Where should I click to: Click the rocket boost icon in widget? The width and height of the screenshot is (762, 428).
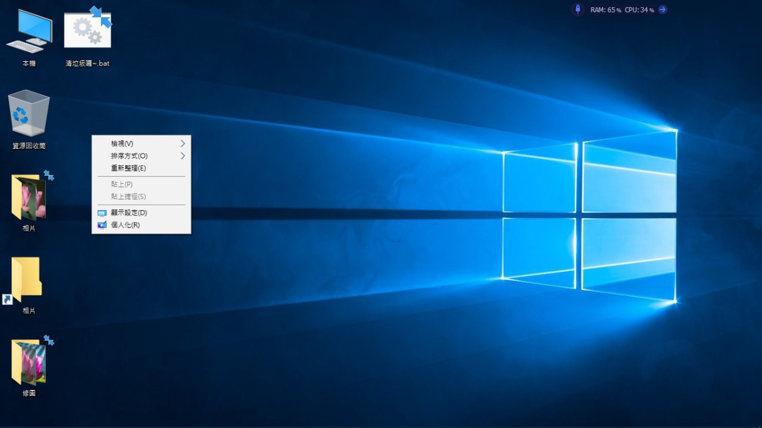pyautogui.click(x=577, y=10)
